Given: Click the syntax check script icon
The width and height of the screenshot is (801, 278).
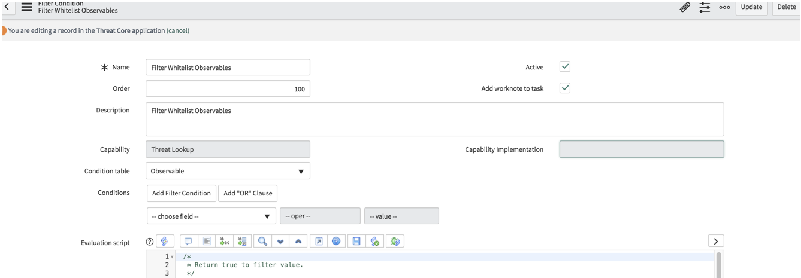Looking at the screenshot, I should (x=375, y=241).
